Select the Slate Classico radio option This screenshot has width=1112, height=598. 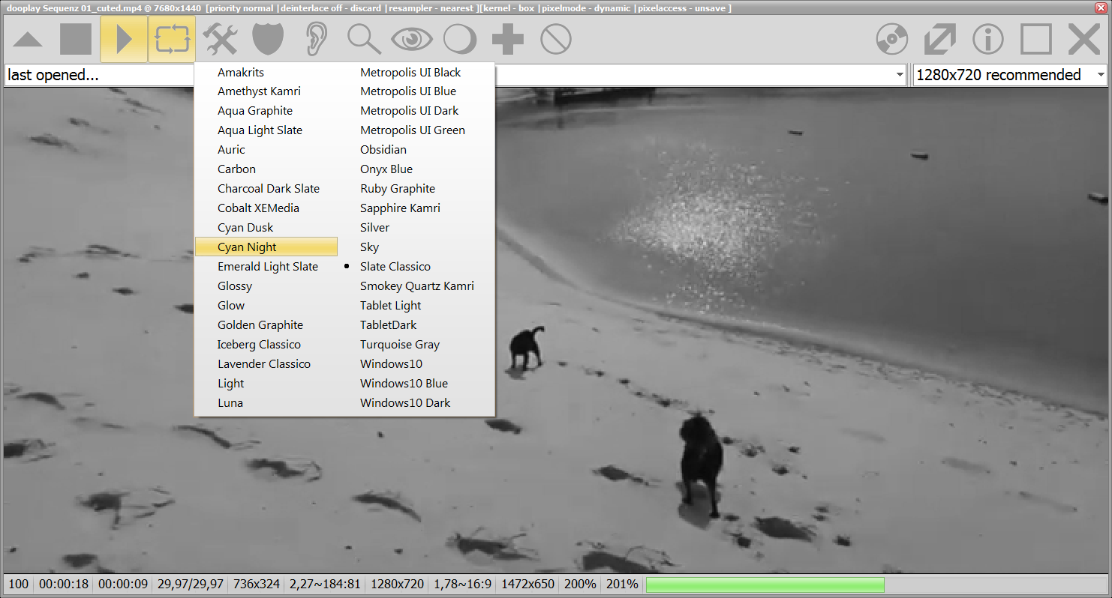click(395, 267)
